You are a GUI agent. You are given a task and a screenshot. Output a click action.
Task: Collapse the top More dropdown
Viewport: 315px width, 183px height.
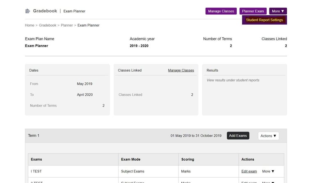pyautogui.click(x=278, y=11)
